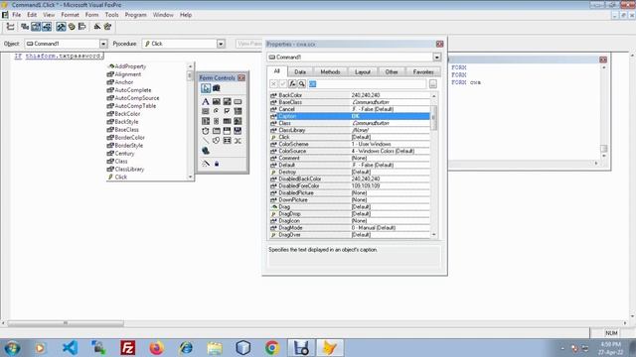Select the Edit Box control in Form Controls
The height and width of the screenshot is (357, 636).
(228, 101)
